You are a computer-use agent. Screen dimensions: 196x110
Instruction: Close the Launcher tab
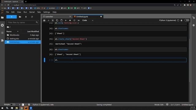(x=70, y=16)
